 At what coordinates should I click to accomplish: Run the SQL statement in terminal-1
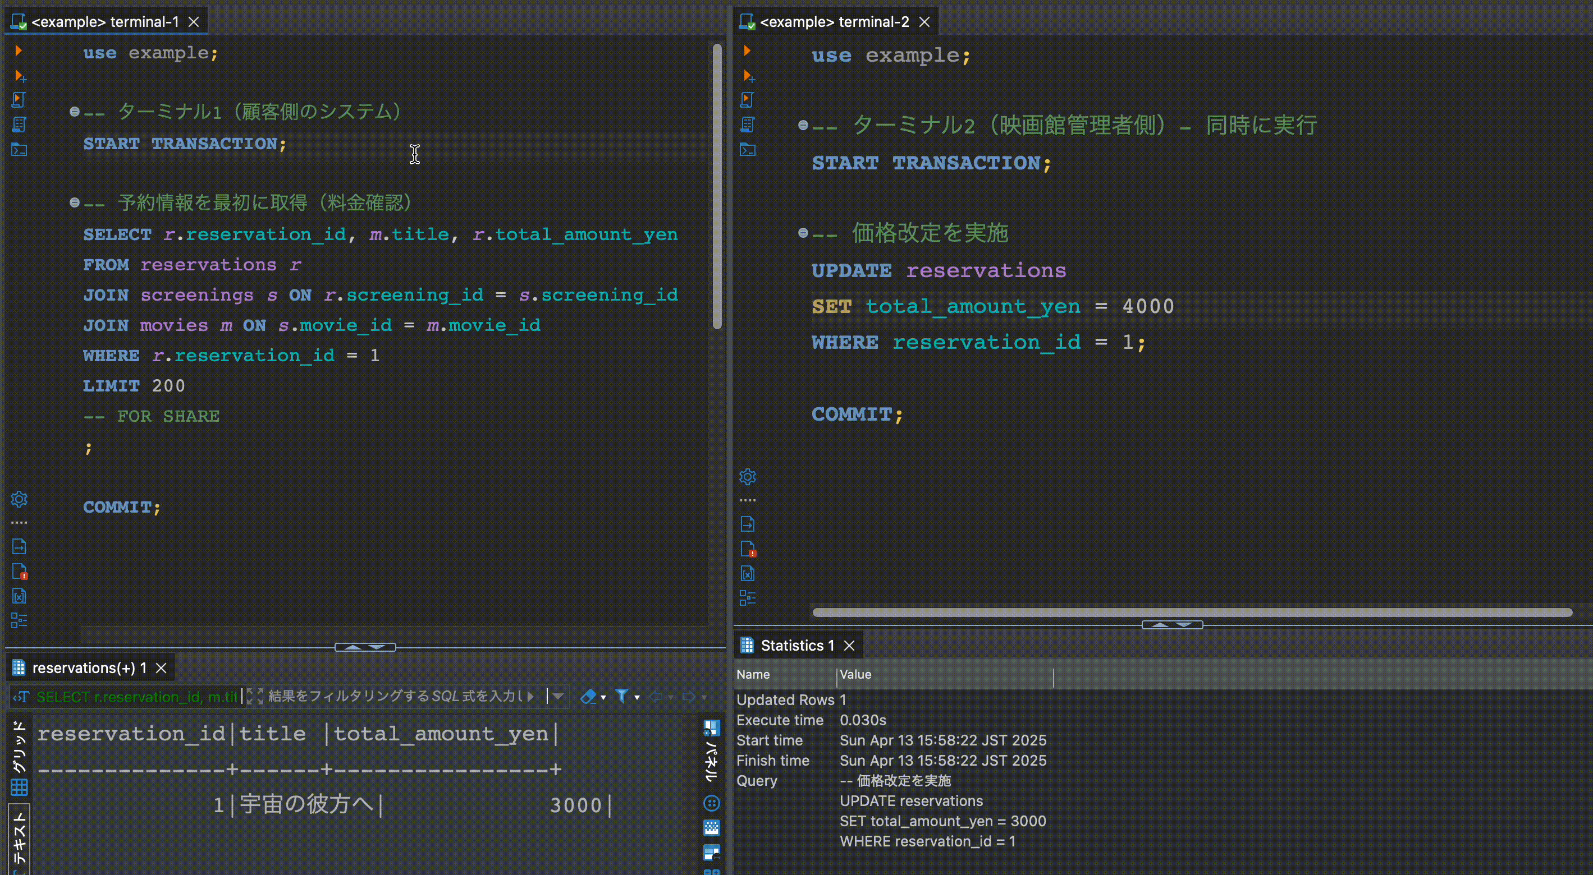[19, 50]
